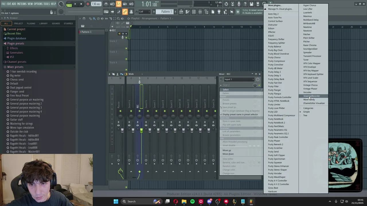367x206 pixels.
Task: Toggle Display preset name in preset selector
Action: tap(241, 114)
